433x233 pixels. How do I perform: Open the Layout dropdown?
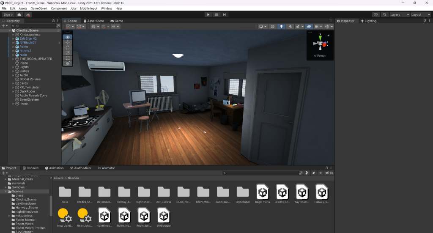pyautogui.click(x=420, y=15)
